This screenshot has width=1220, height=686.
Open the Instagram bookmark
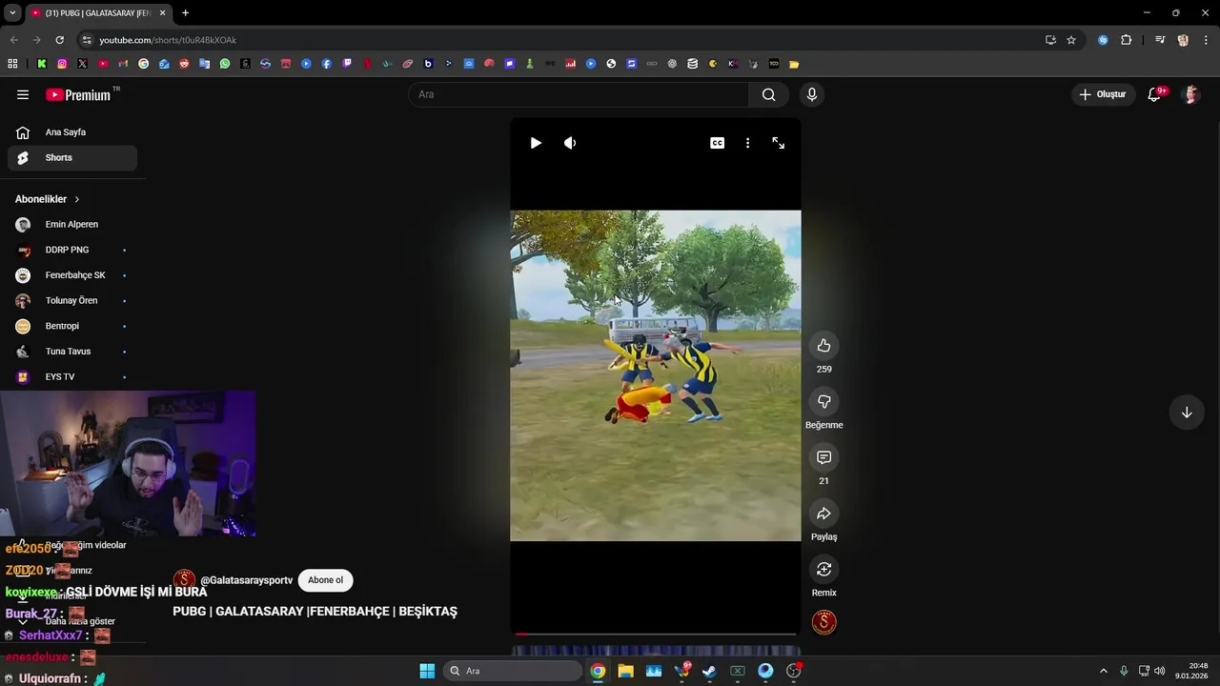tap(62, 64)
